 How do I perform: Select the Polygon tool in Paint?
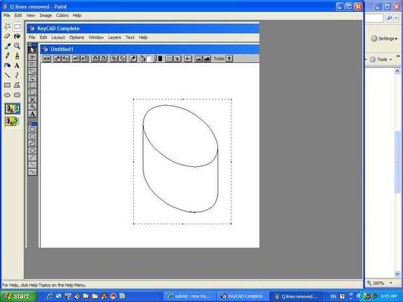17,85
